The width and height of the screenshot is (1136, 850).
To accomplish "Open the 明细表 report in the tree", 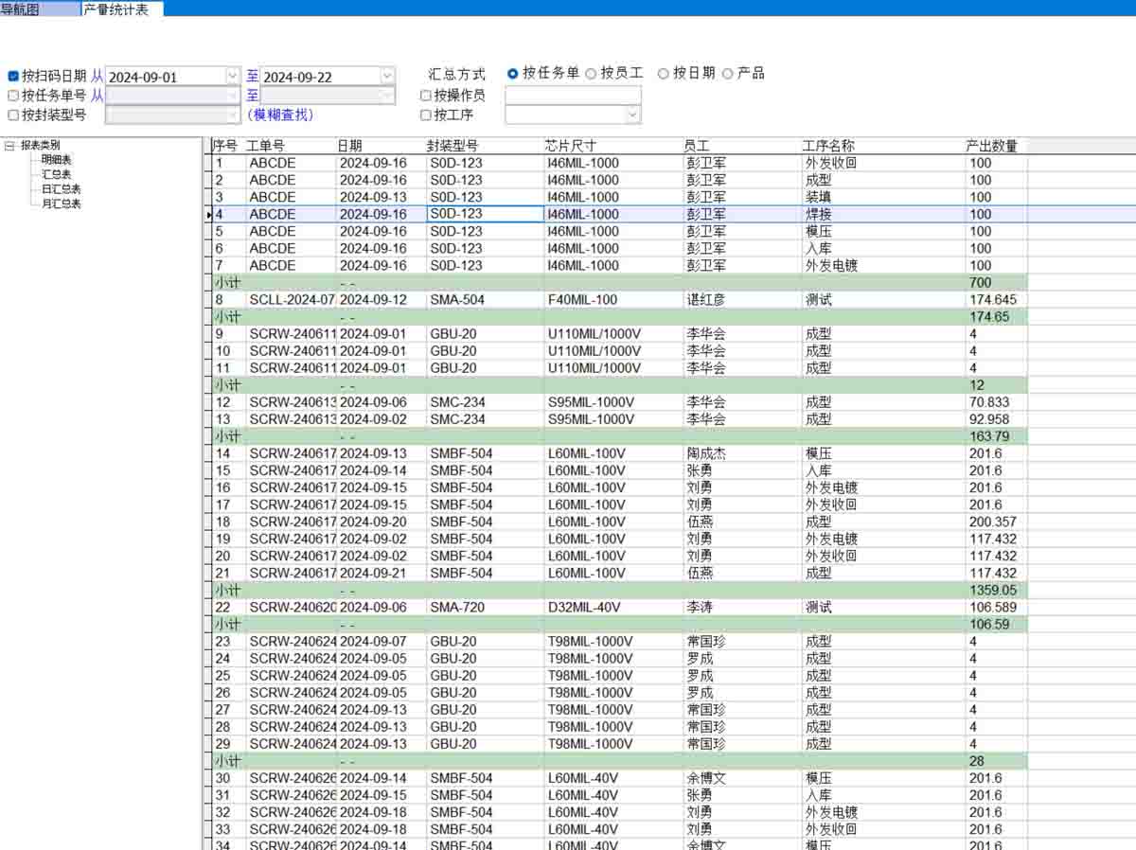I will [x=56, y=160].
